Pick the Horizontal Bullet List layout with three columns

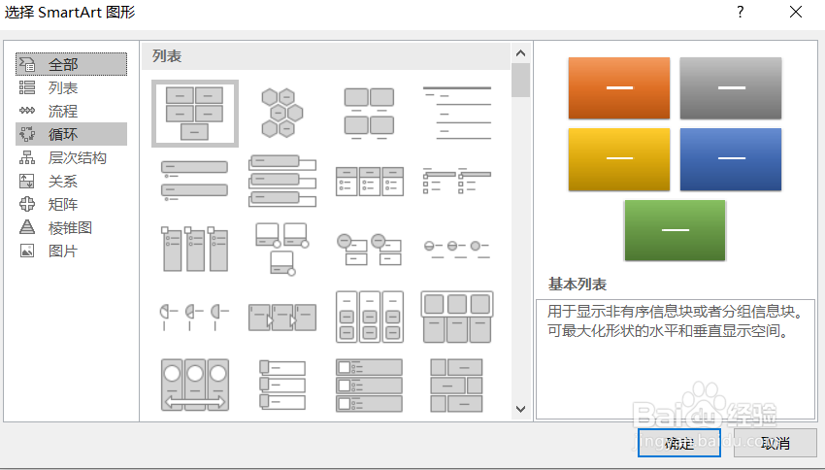pyautogui.click(x=370, y=181)
